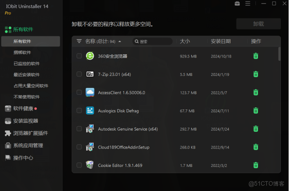Viewport: 289px width, 191px height.
Task: Click the Cloud189OfficeAddinSetup name
Action: pyautogui.click(x=124, y=147)
